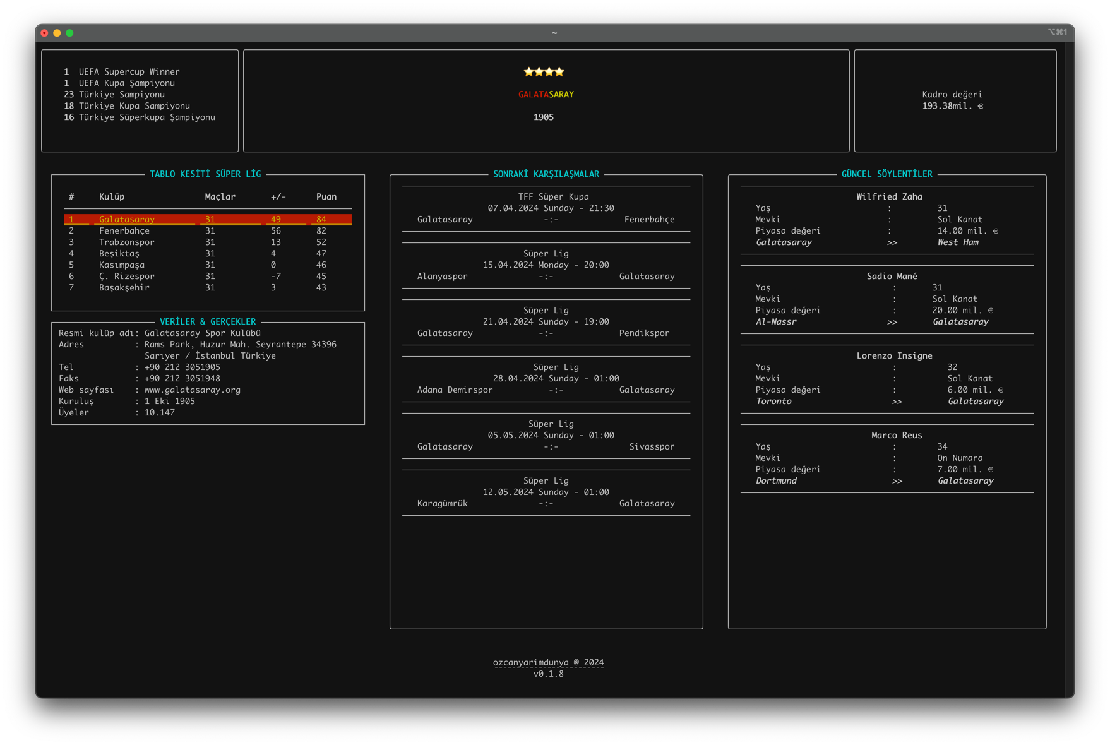
Task: Click Sivasspor in the 05.05.2024 fixture
Action: (652, 446)
